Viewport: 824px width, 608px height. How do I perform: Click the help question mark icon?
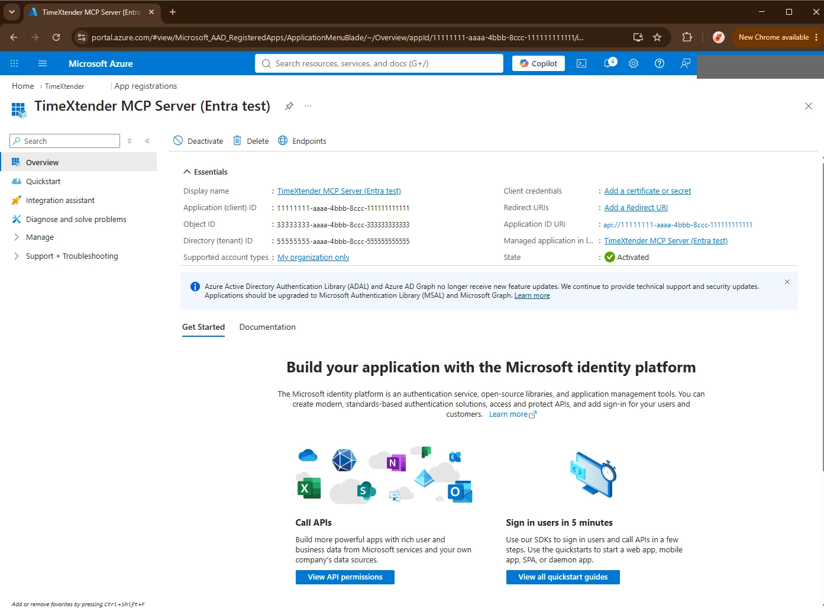660,63
